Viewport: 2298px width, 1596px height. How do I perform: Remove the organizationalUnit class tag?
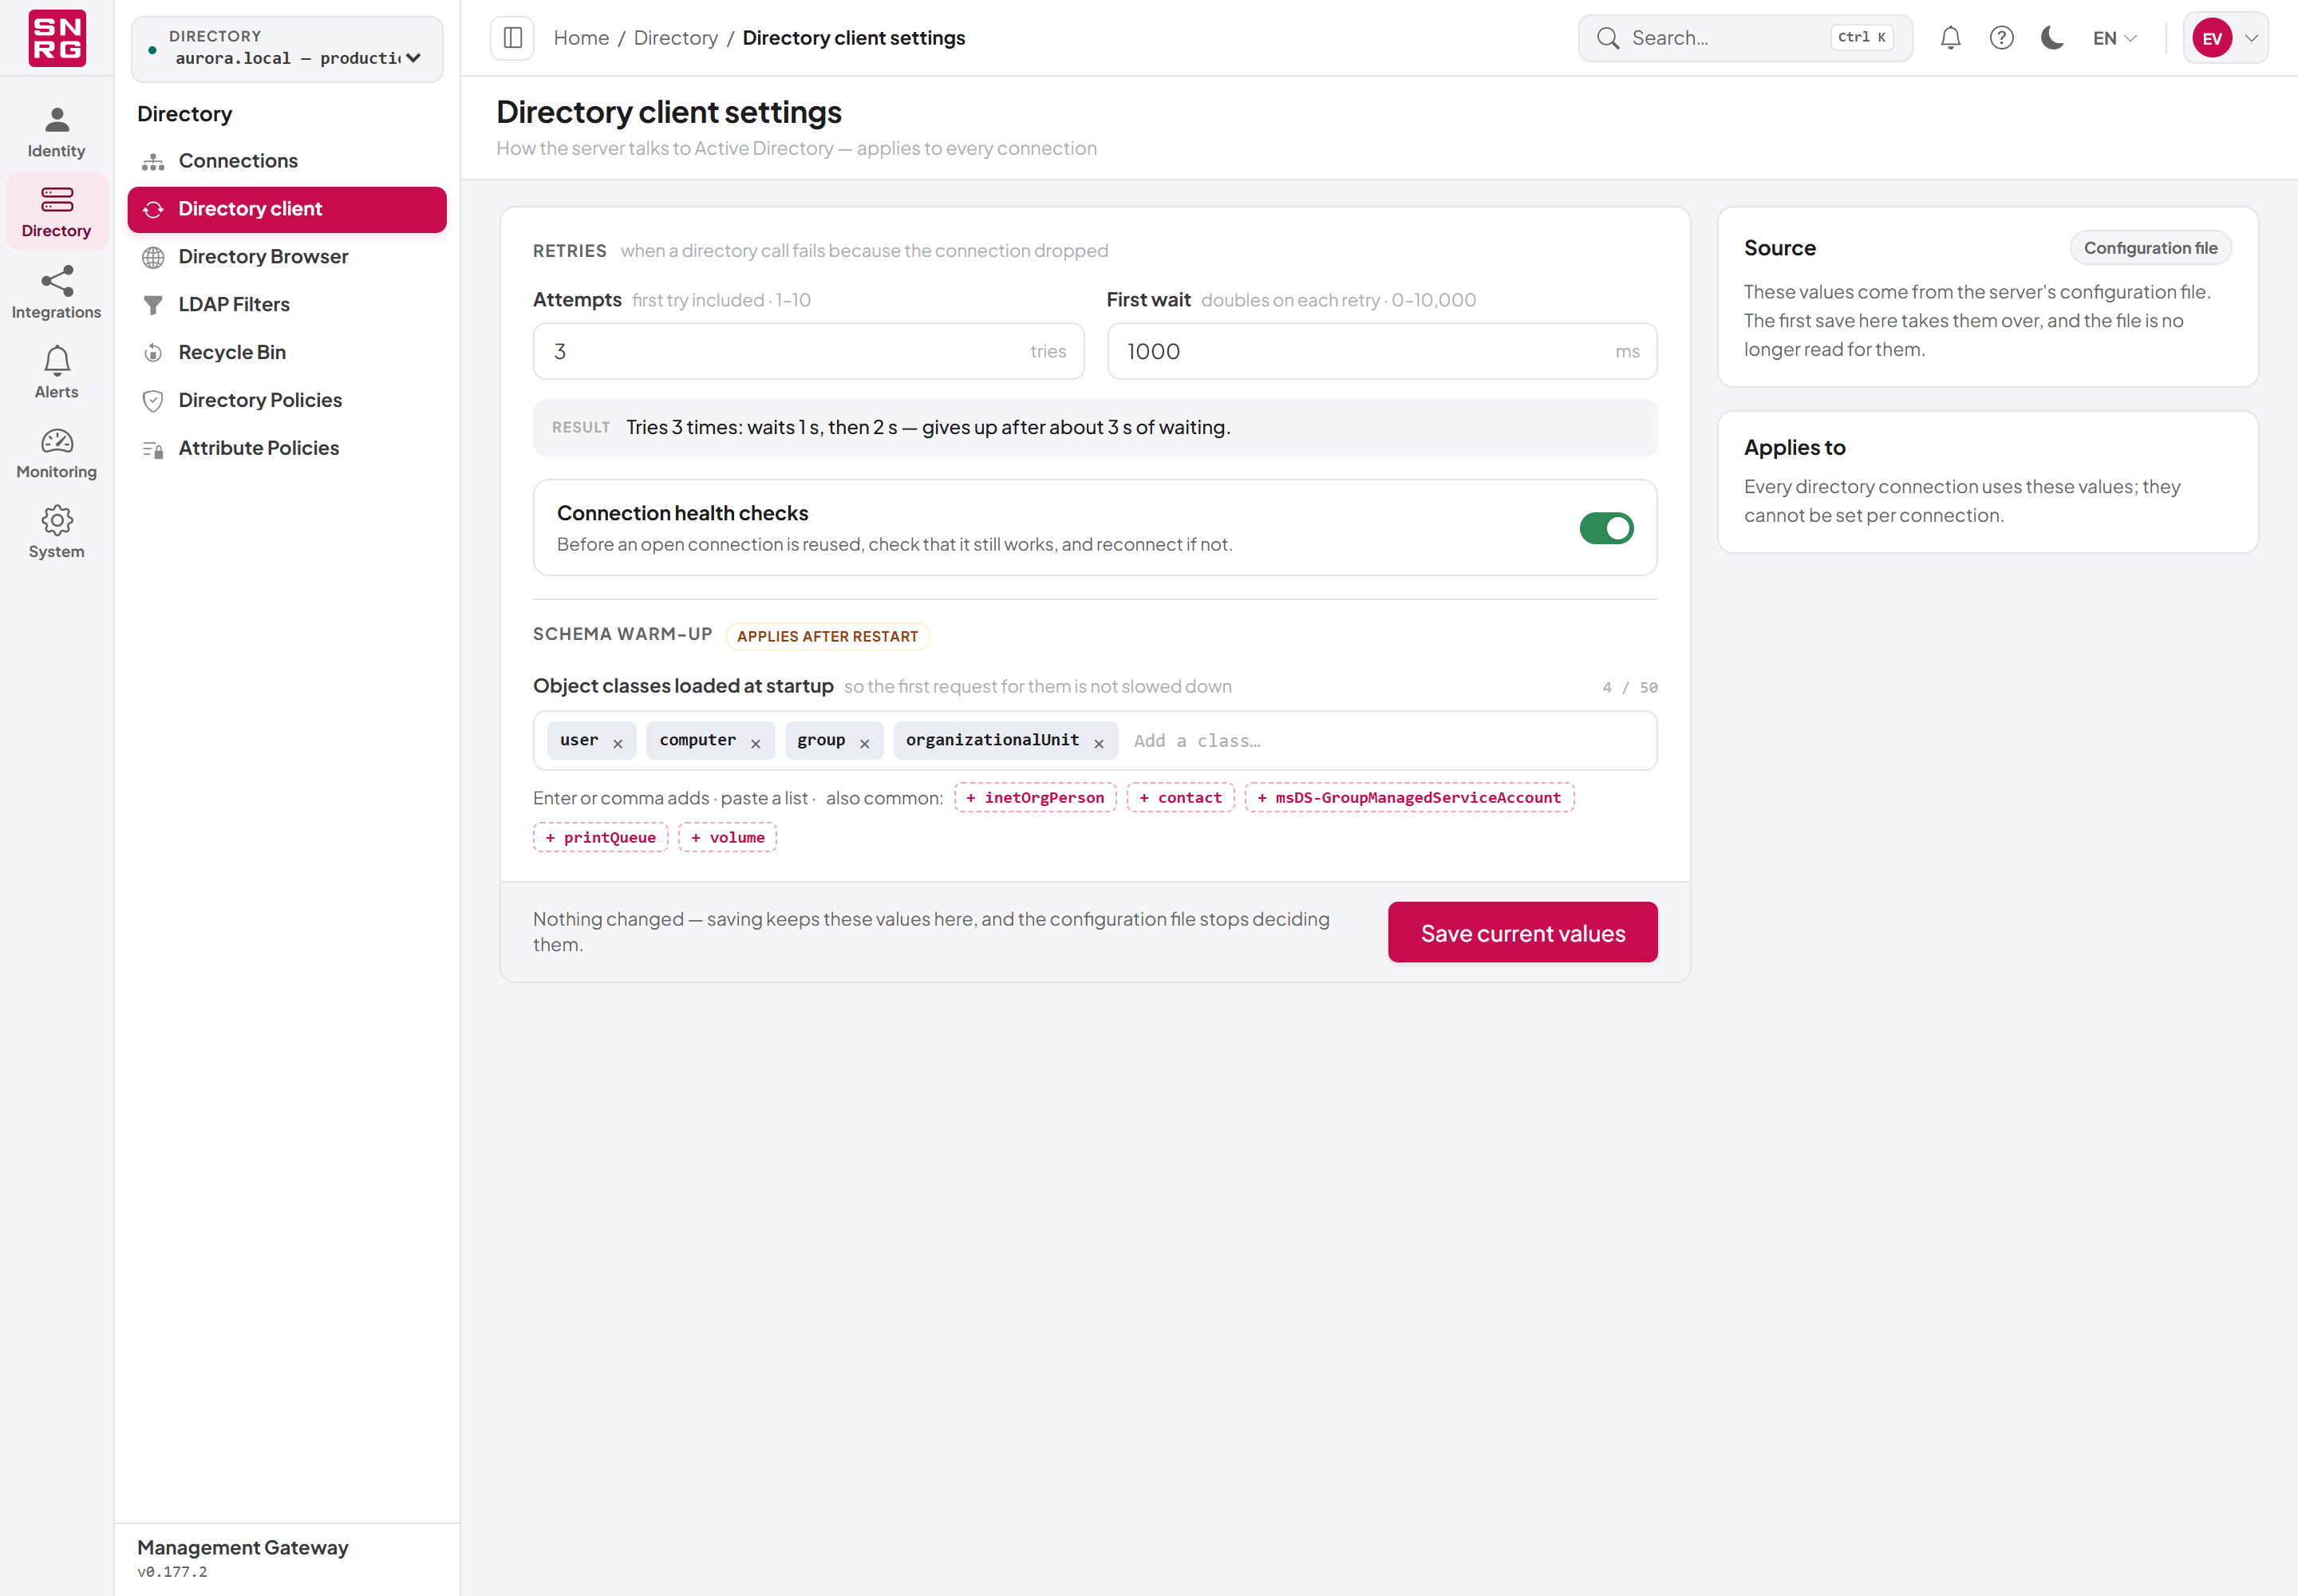[1099, 743]
